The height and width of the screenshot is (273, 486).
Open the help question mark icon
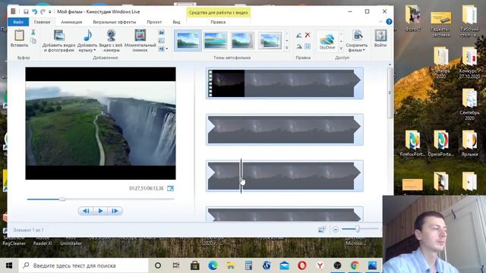tap(389, 22)
